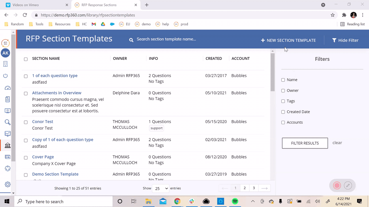
Task: Click the search section template name field
Action: (x=166, y=39)
